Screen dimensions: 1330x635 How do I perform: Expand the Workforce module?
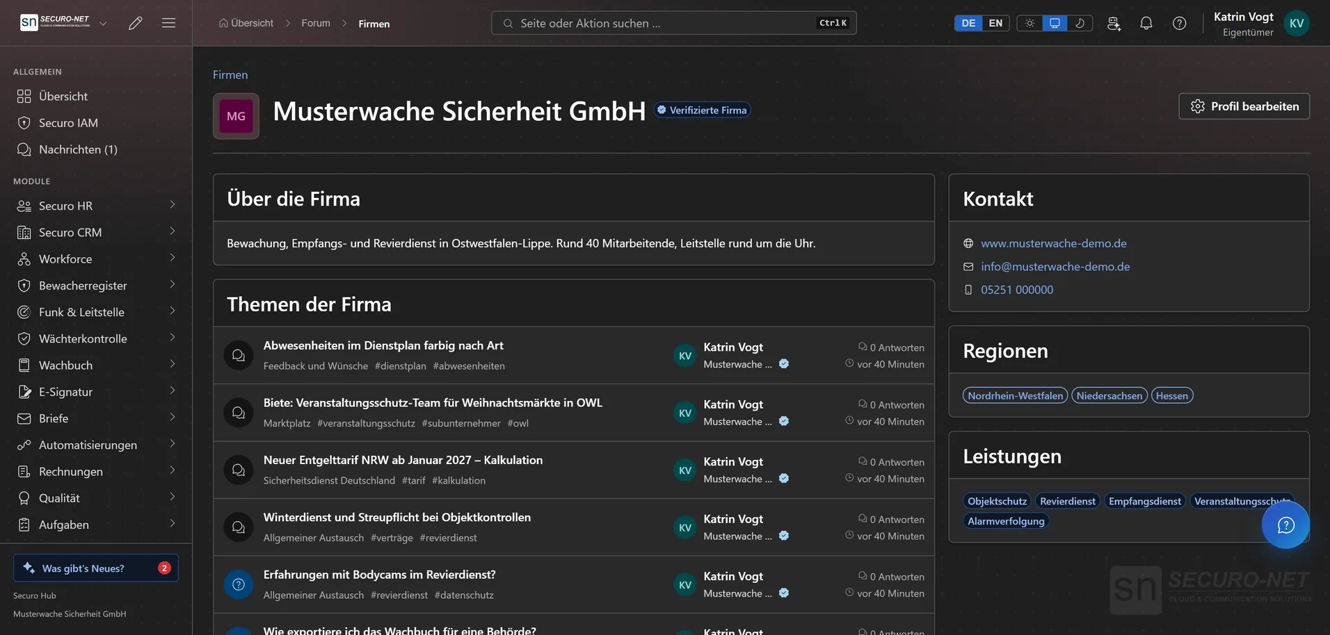coord(96,258)
